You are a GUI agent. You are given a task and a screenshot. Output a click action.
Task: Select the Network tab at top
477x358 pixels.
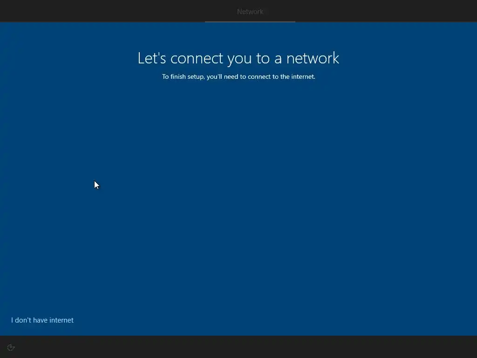click(250, 12)
